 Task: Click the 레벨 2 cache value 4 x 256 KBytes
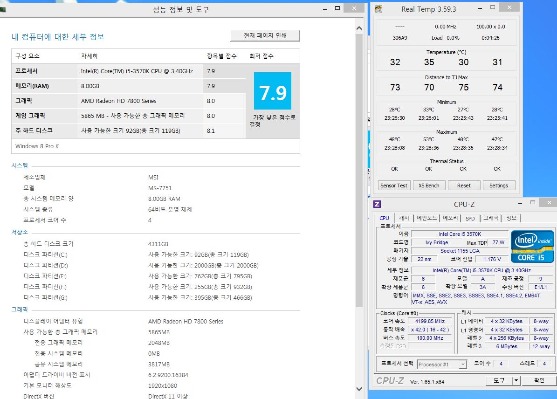coord(507,338)
